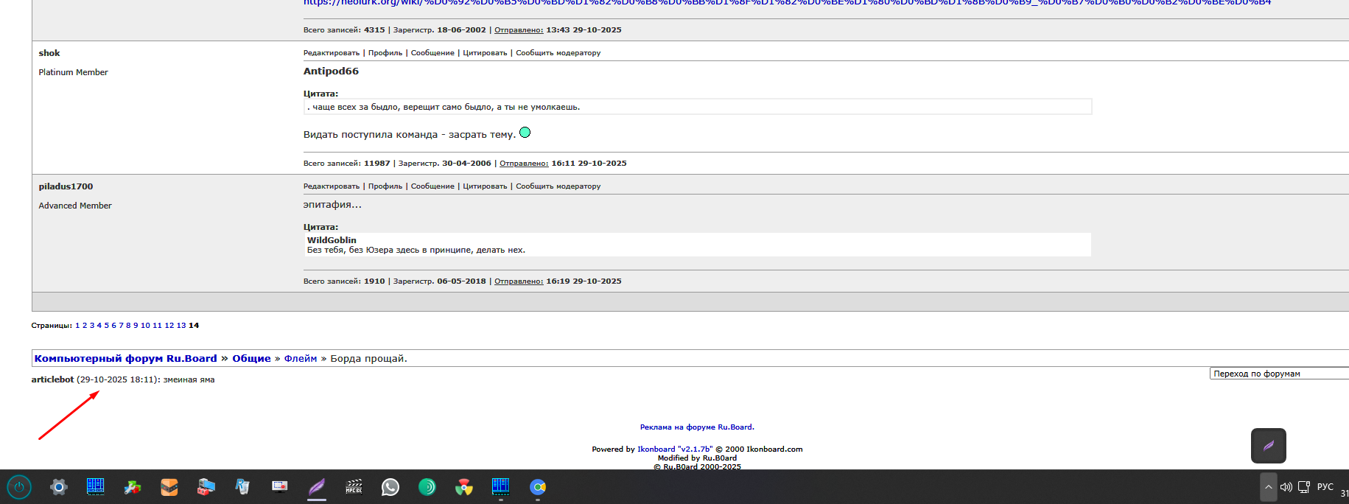This screenshot has width=1349, height=504.
Task: Launch the screen recorder icon with red dot
Action: [280, 487]
